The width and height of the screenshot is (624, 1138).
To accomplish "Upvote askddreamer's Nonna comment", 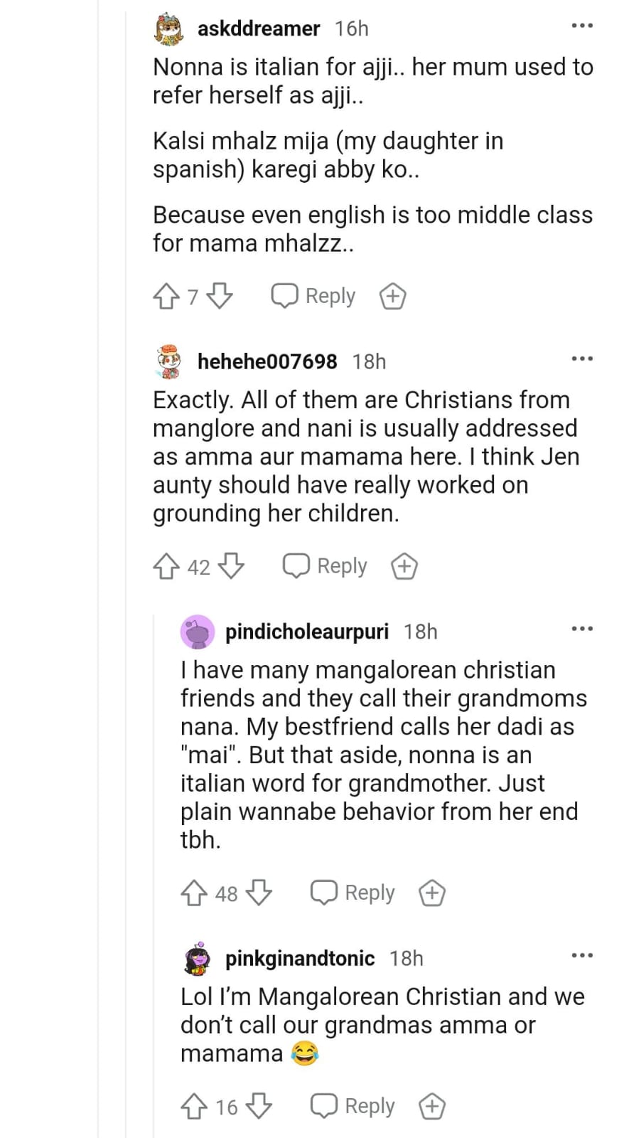I will 166,296.
